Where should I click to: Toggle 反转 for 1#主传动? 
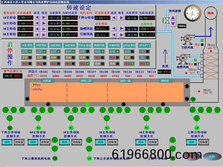(26, 58)
